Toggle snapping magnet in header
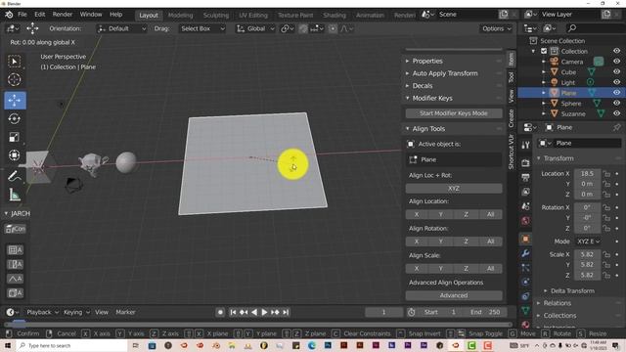This screenshot has height=352, width=626. pos(303,28)
